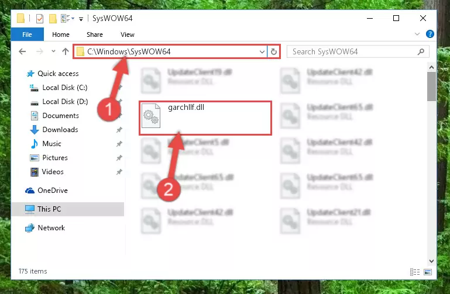Click the Videos filmstrip icon

point(35,172)
